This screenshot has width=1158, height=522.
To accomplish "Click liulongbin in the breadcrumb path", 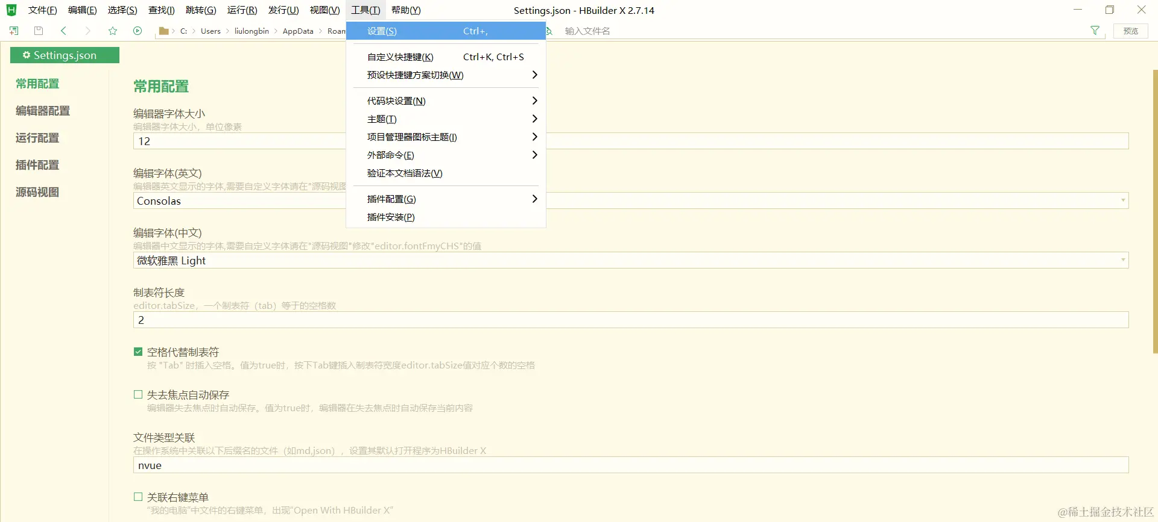I will pyautogui.click(x=252, y=31).
